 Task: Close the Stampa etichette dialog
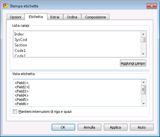pos(152,6)
